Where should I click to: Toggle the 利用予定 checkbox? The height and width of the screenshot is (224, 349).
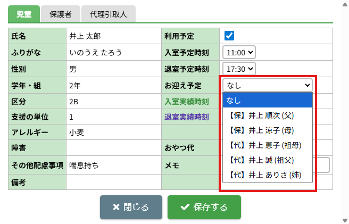click(x=230, y=36)
